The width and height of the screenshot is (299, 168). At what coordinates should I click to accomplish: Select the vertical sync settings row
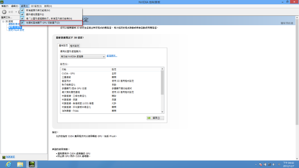111,81
